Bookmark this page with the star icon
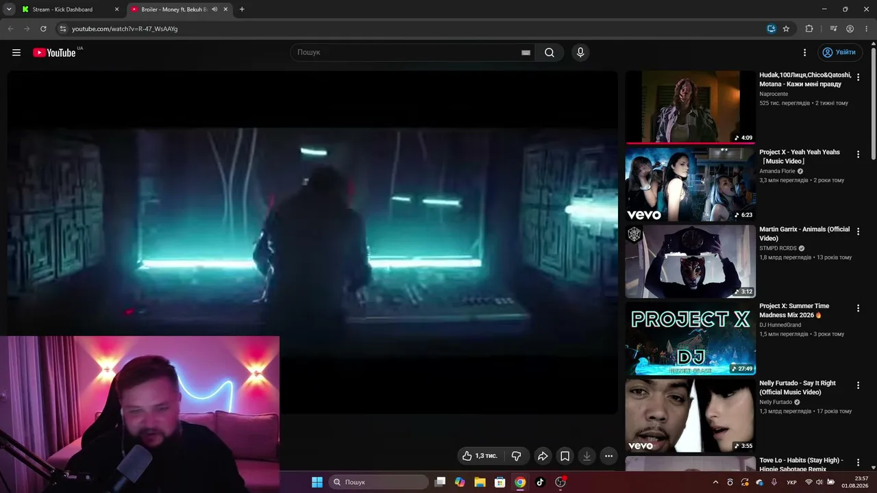 (x=786, y=29)
